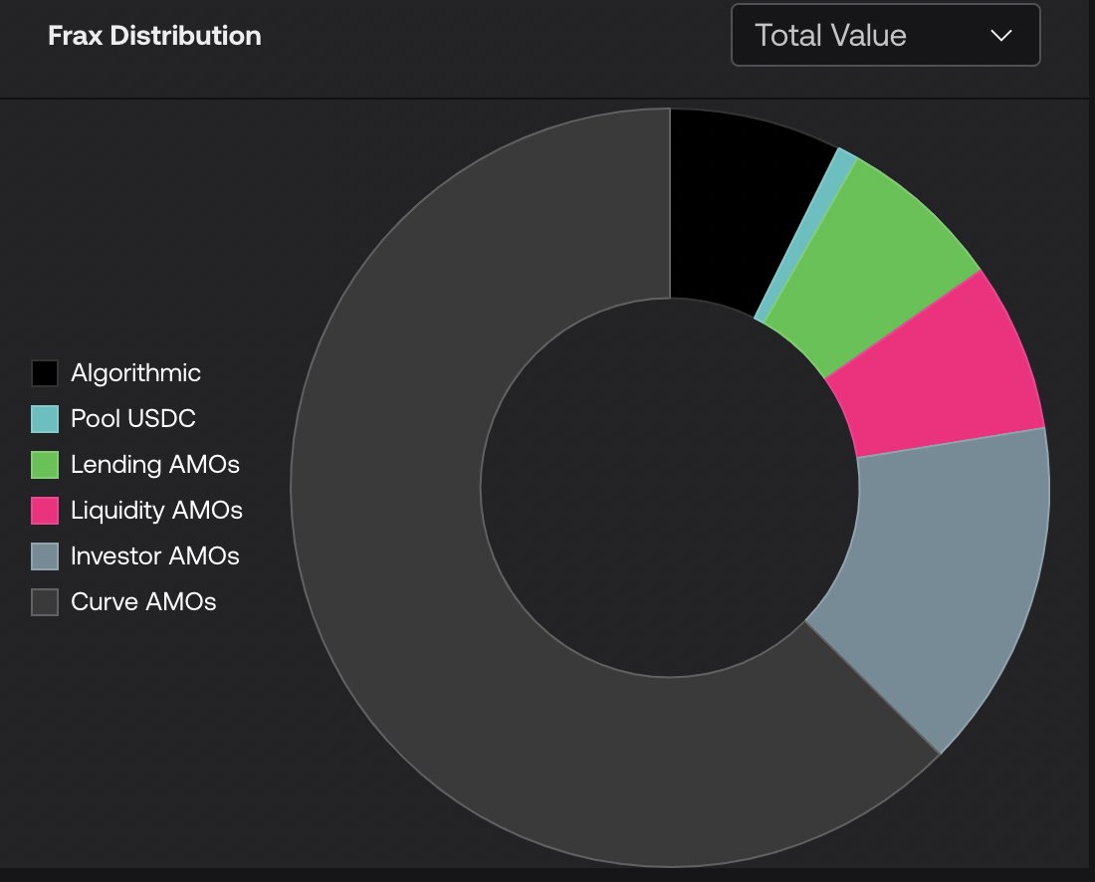Toggle the Liquidity AMOs legend swatch
1095x882 pixels.
tap(45, 511)
